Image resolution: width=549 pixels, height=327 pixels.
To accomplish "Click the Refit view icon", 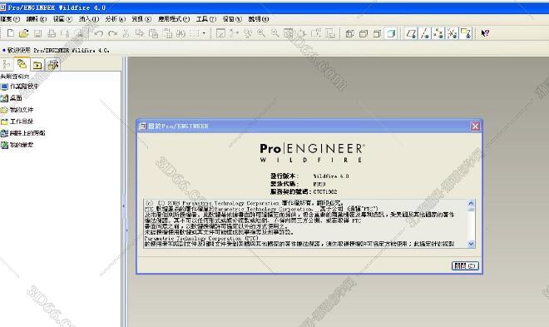I will click(x=289, y=33).
